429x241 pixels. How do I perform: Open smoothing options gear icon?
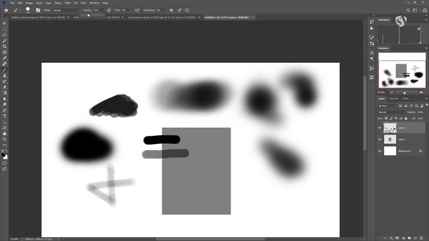click(172, 10)
